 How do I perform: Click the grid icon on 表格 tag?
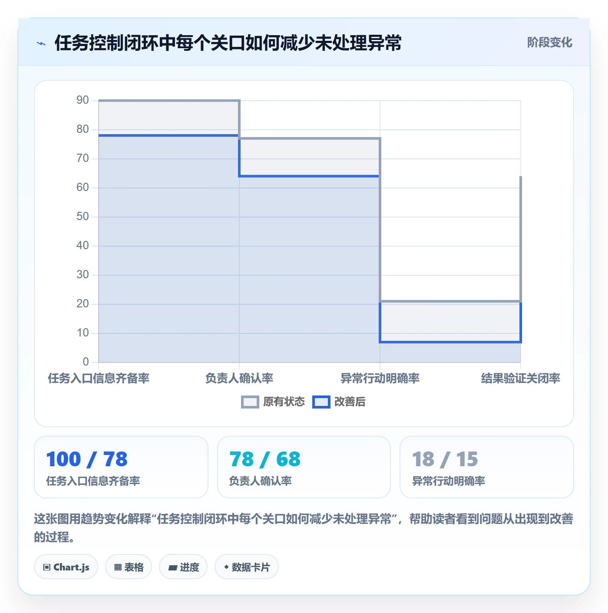coord(118,567)
